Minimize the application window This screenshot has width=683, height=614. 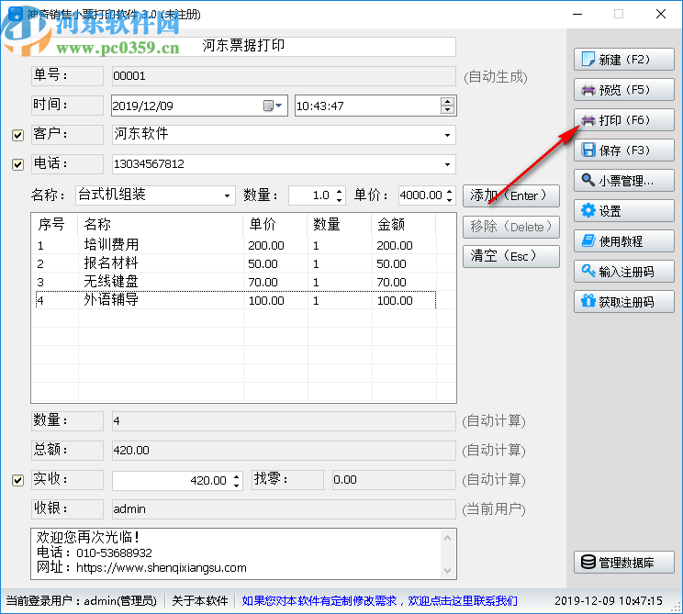(x=577, y=14)
